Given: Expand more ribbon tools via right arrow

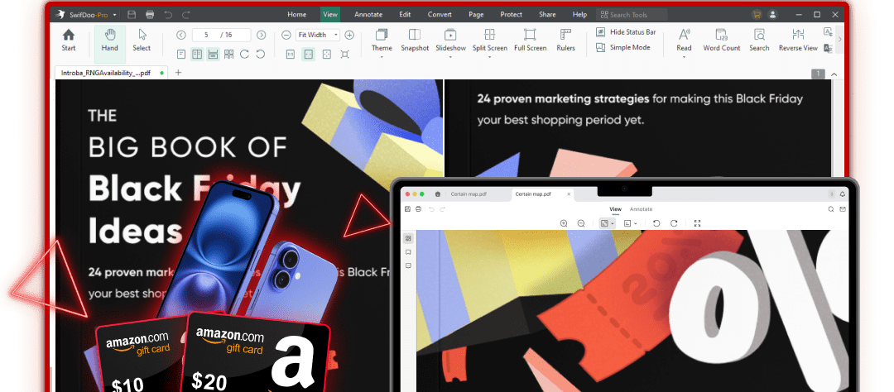Looking at the screenshot, I should point(839,40).
